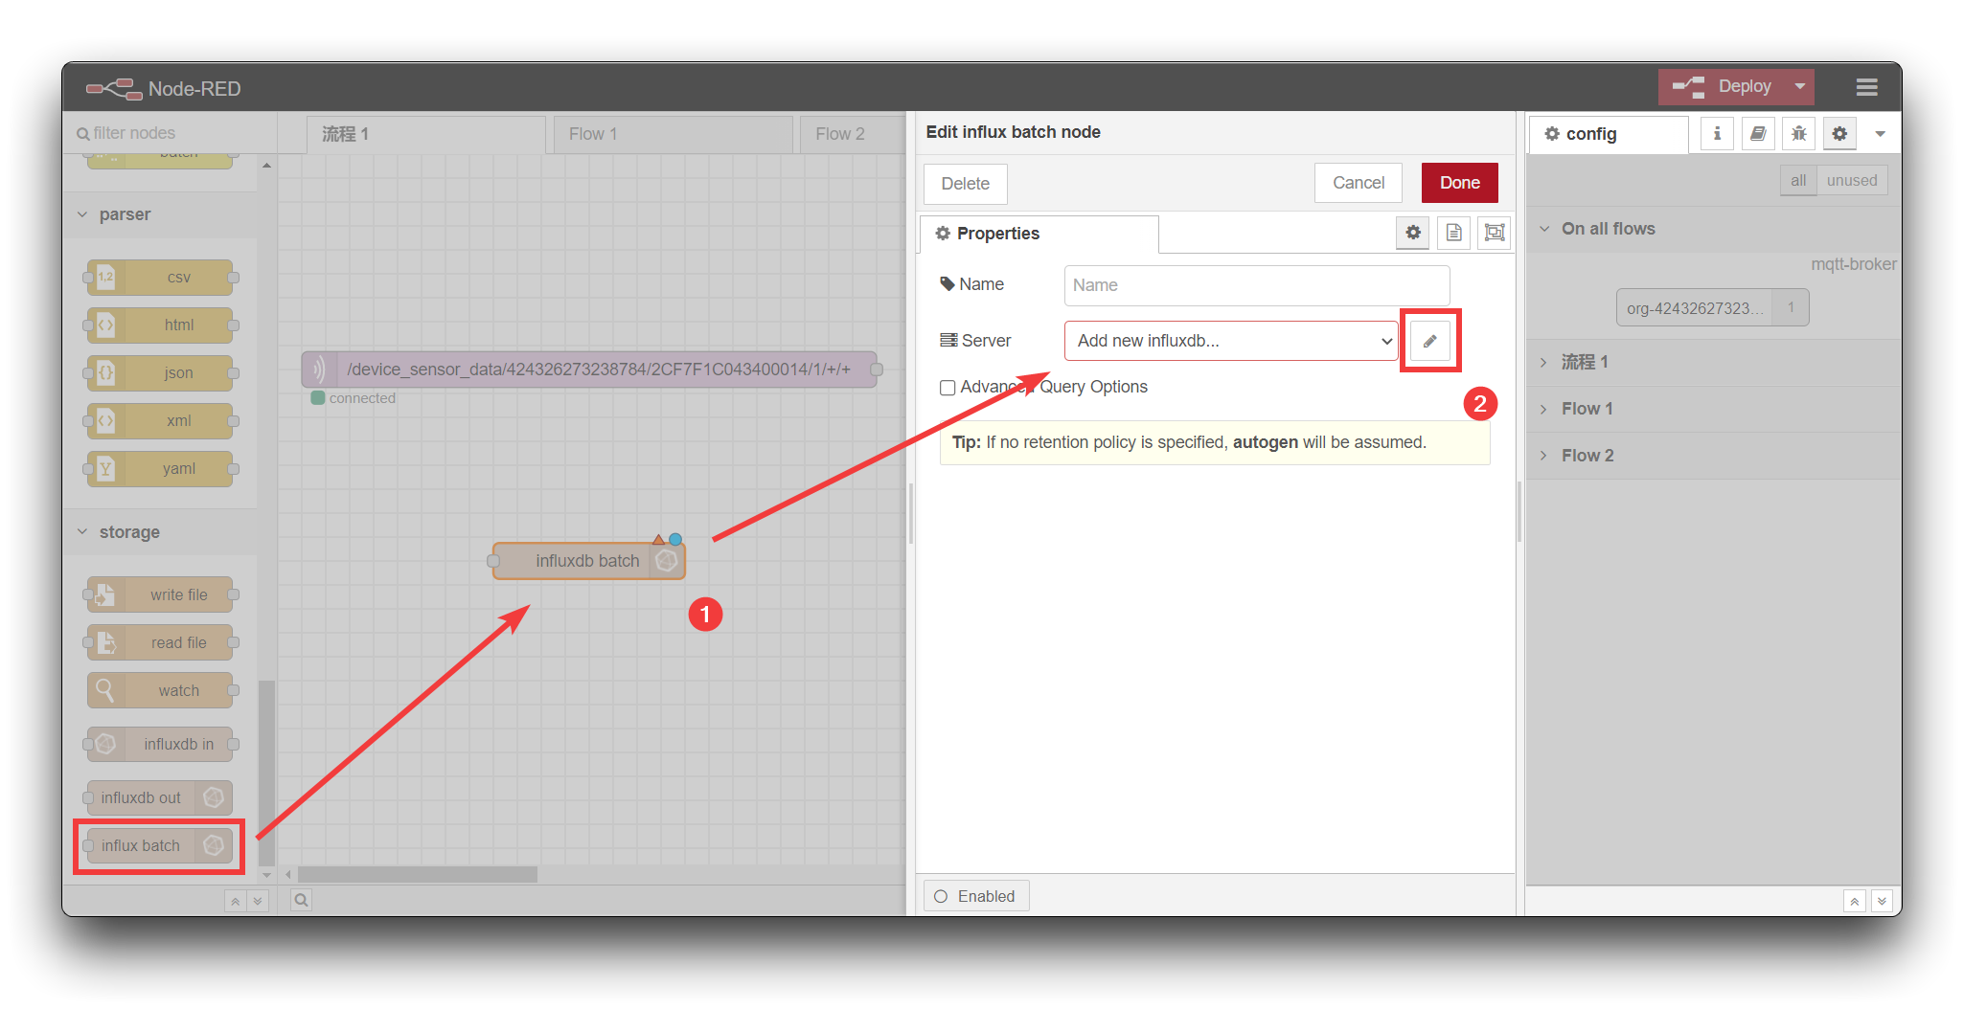Viewport: 1964px width, 1009px height.
Task: Open configuration nodes gear icon in sidebar
Action: pyautogui.click(x=1839, y=134)
